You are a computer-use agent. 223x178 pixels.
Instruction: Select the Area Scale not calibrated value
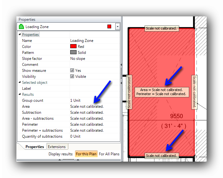pyautogui.click(x=95, y=106)
